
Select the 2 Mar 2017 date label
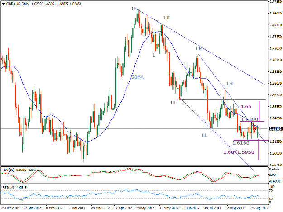[77, 208]
